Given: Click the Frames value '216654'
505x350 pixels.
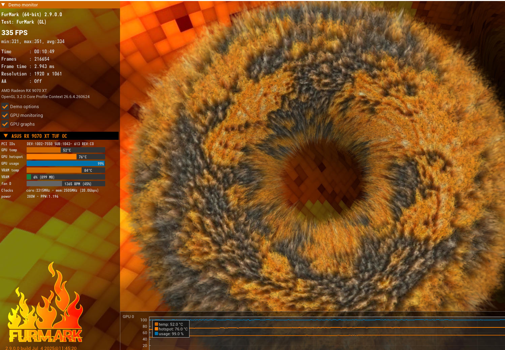Looking at the screenshot, I should pos(42,59).
